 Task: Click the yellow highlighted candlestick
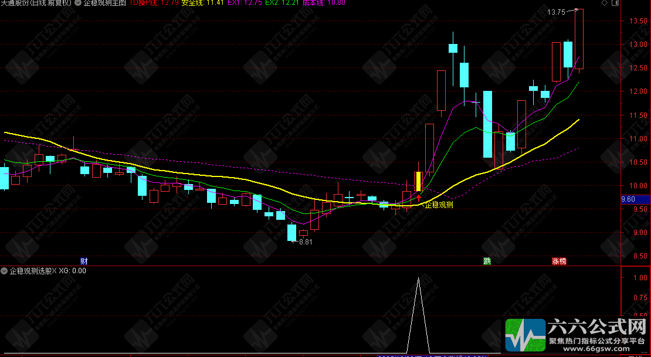[419, 181]
